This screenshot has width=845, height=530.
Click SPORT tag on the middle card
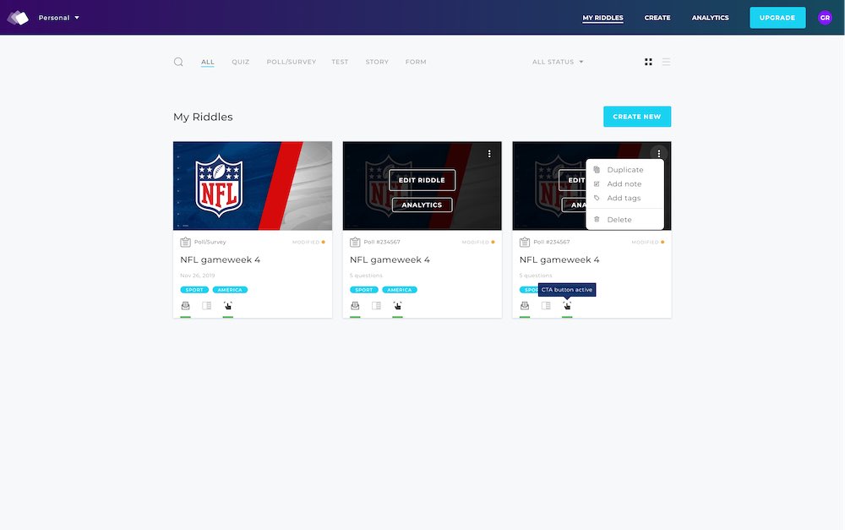pyautogui.click(x=363, y=290)
